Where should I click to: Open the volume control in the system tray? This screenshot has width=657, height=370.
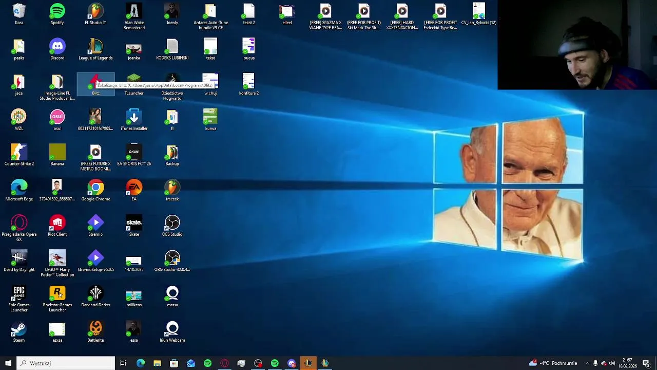612,363
